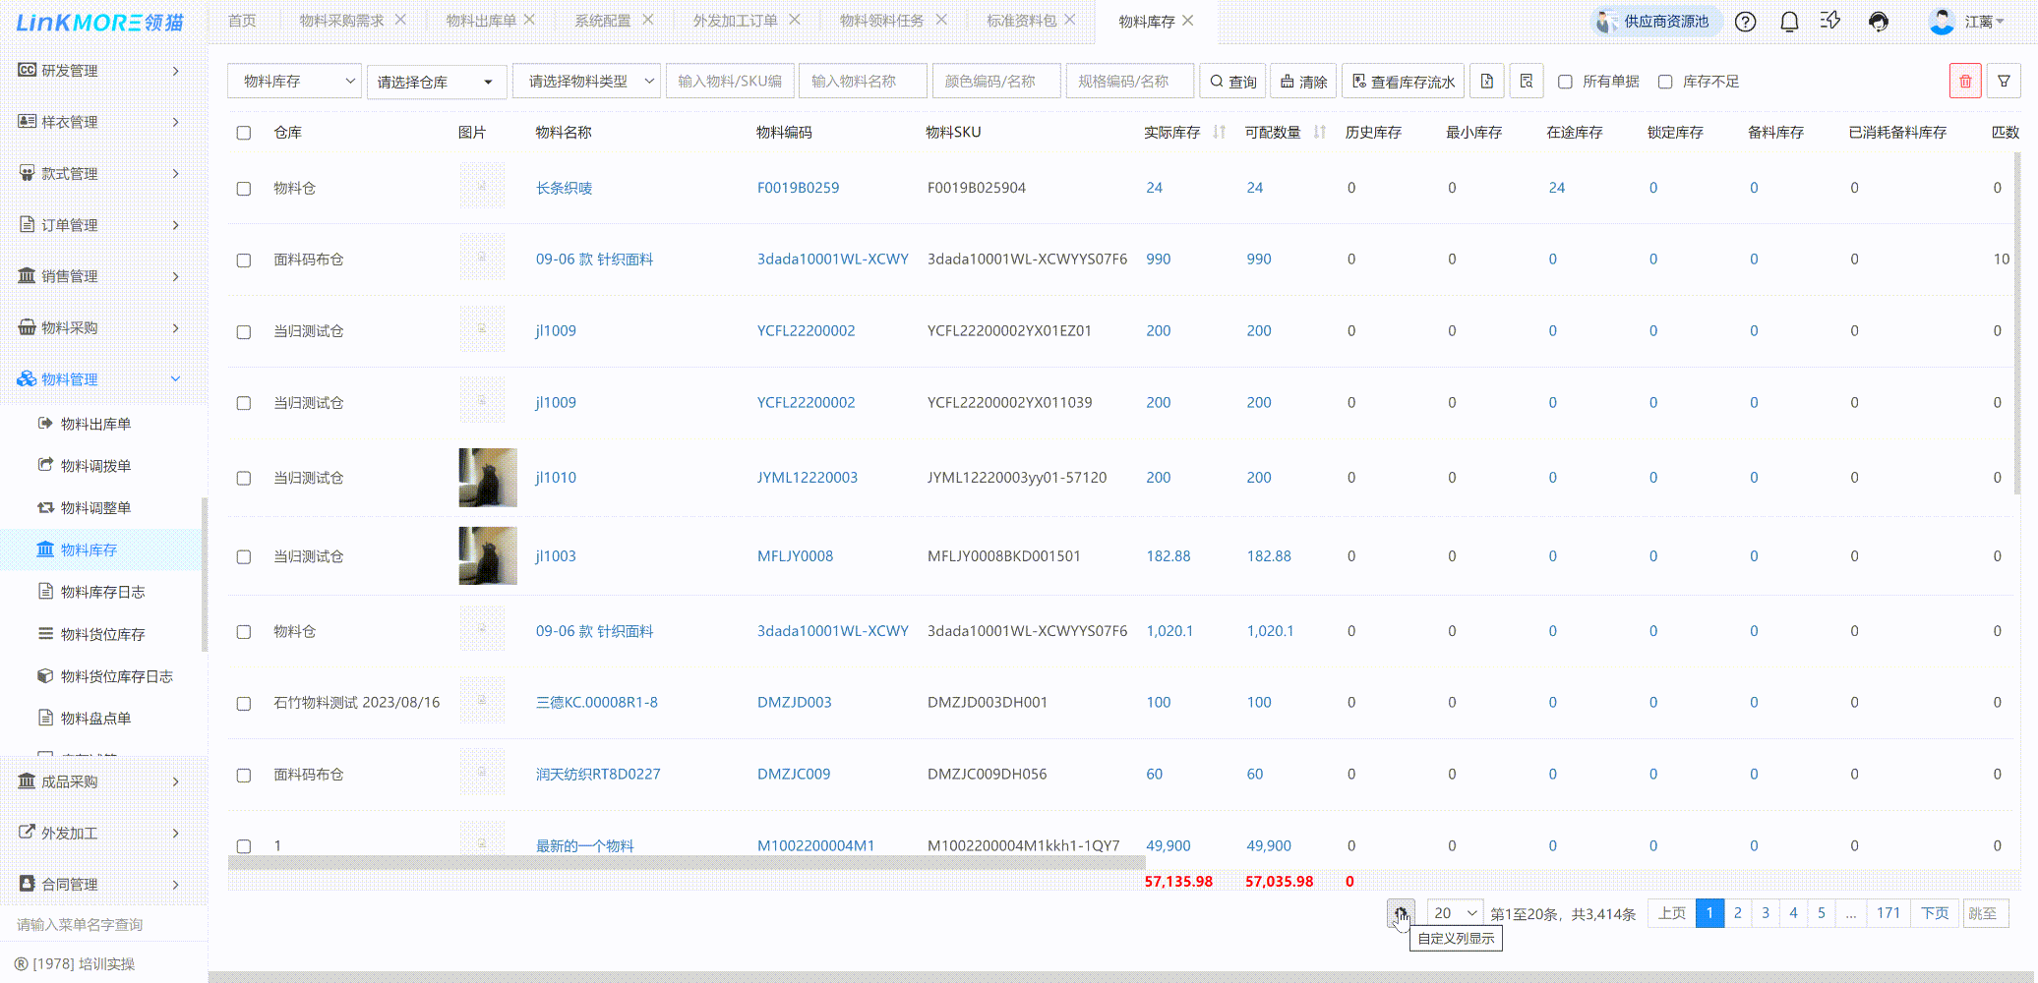Click the export file icon beside 查看库存流水
The height and width of the screenshot is (983, 2038).
1487,82
